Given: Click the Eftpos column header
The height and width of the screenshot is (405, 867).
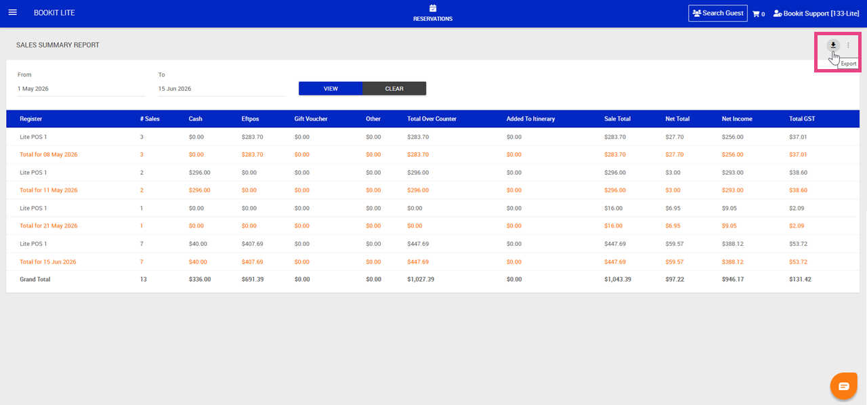Looking at the screenshot, I should (x=251, y=119).
